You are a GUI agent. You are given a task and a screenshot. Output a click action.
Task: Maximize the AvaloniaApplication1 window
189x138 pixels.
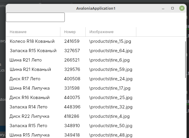click(x=173, y=8)
